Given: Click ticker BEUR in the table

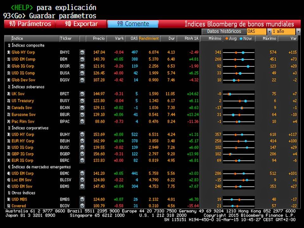Looking at the screenshot, I should click(x=65, y=115).
